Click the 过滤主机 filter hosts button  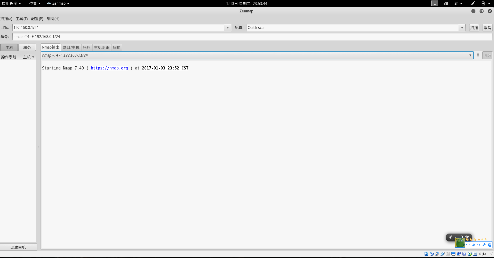pyautogui.click(x=18, y=247)
